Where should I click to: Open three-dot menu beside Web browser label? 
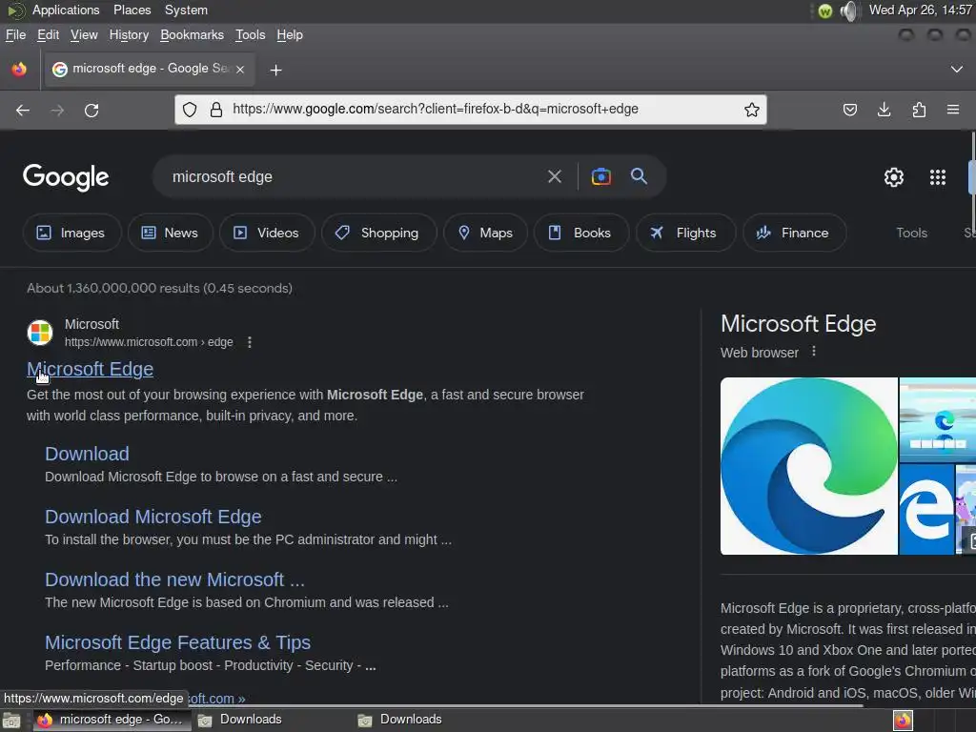[x=814, y=352]
